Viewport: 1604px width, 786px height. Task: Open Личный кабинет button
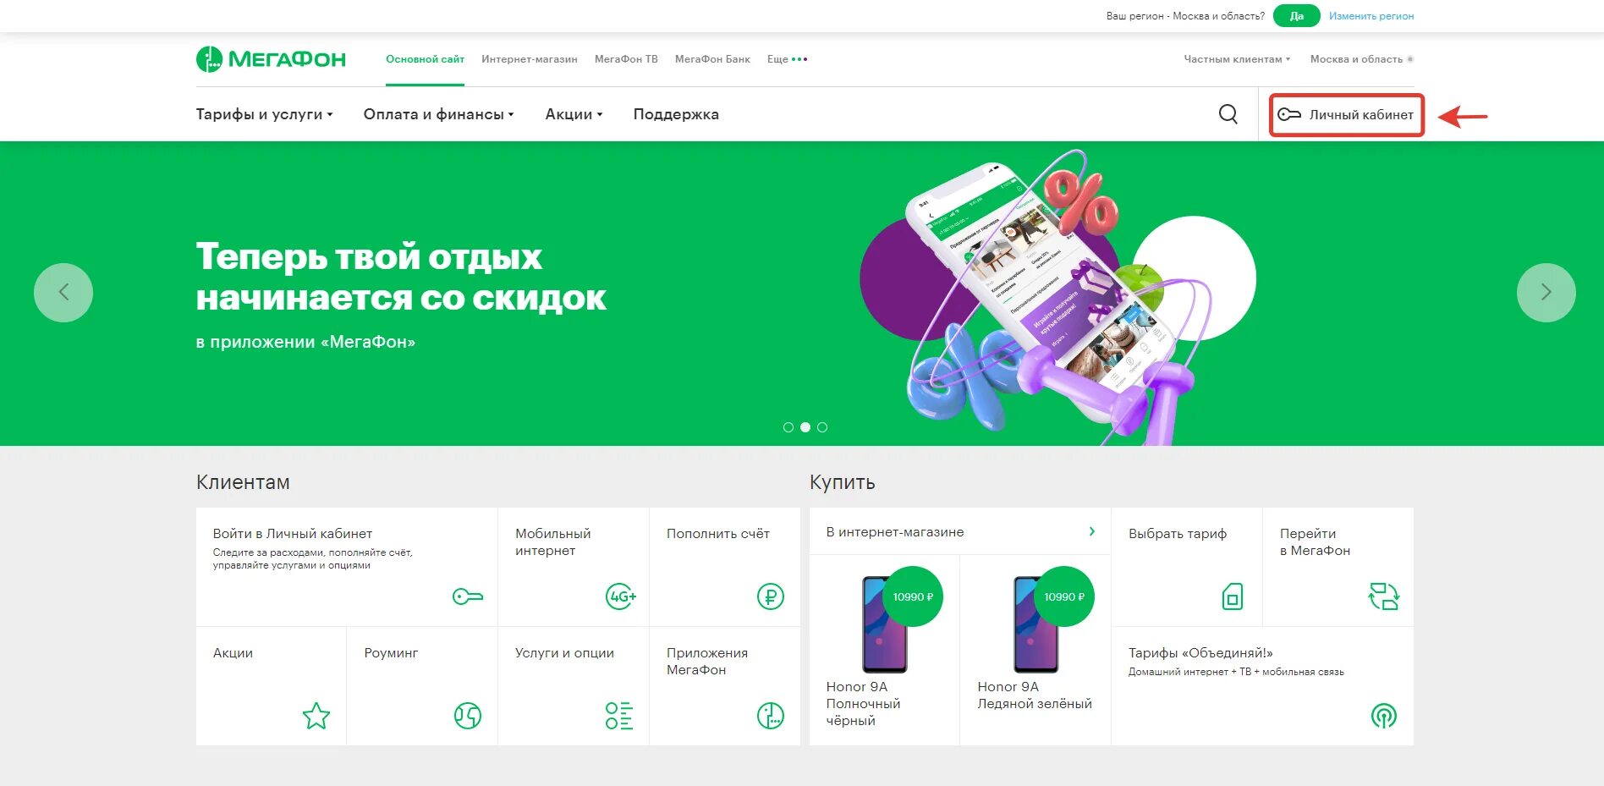(x=1347, y=114)
